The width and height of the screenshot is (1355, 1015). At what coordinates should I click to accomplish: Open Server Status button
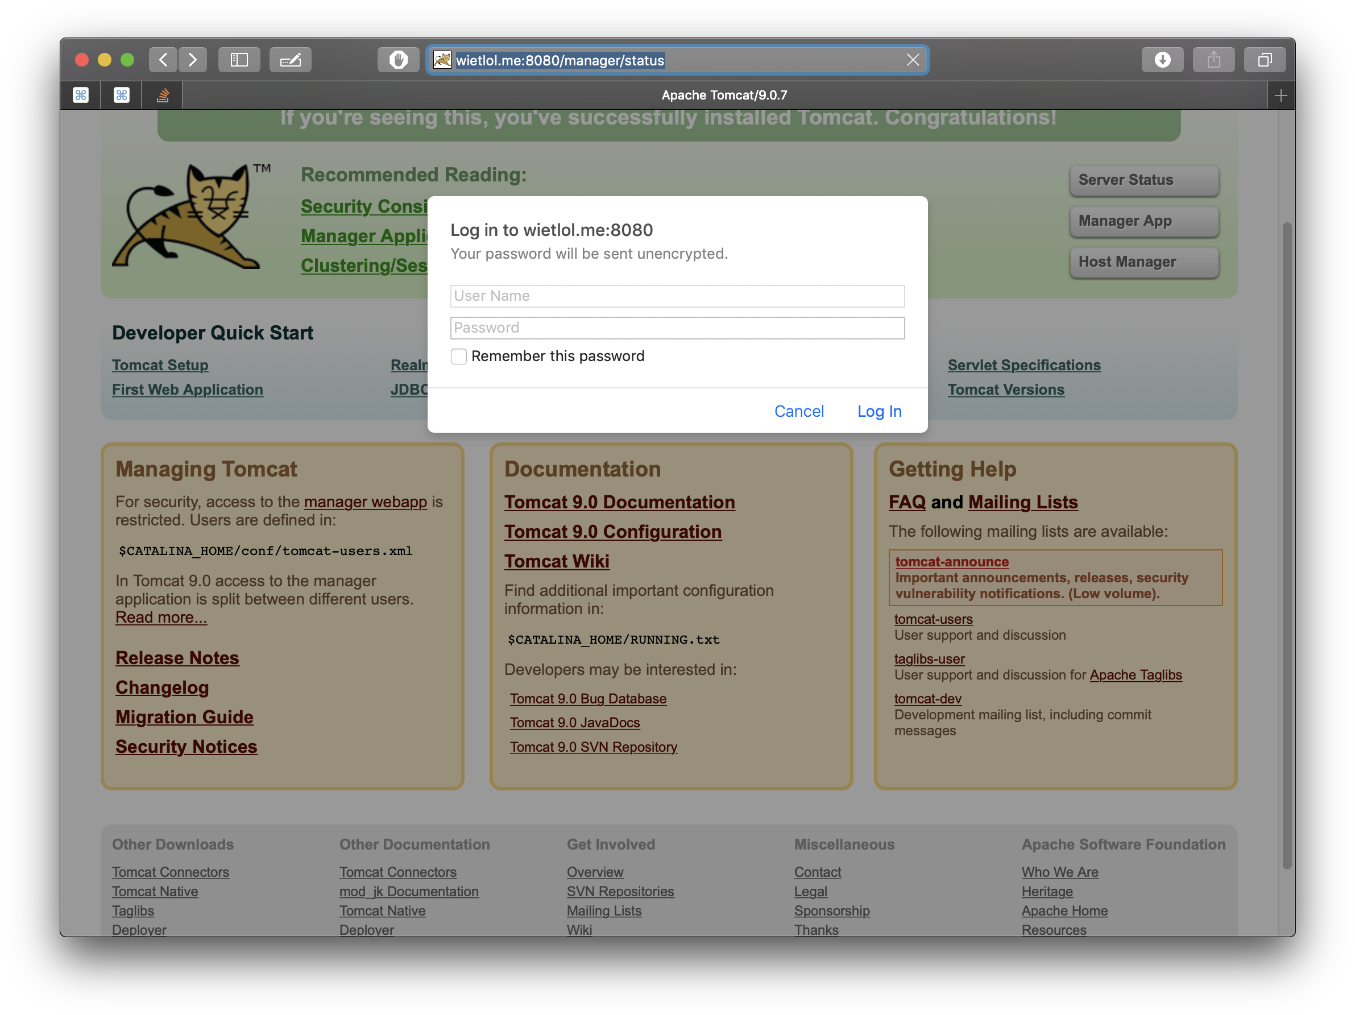1143,180
